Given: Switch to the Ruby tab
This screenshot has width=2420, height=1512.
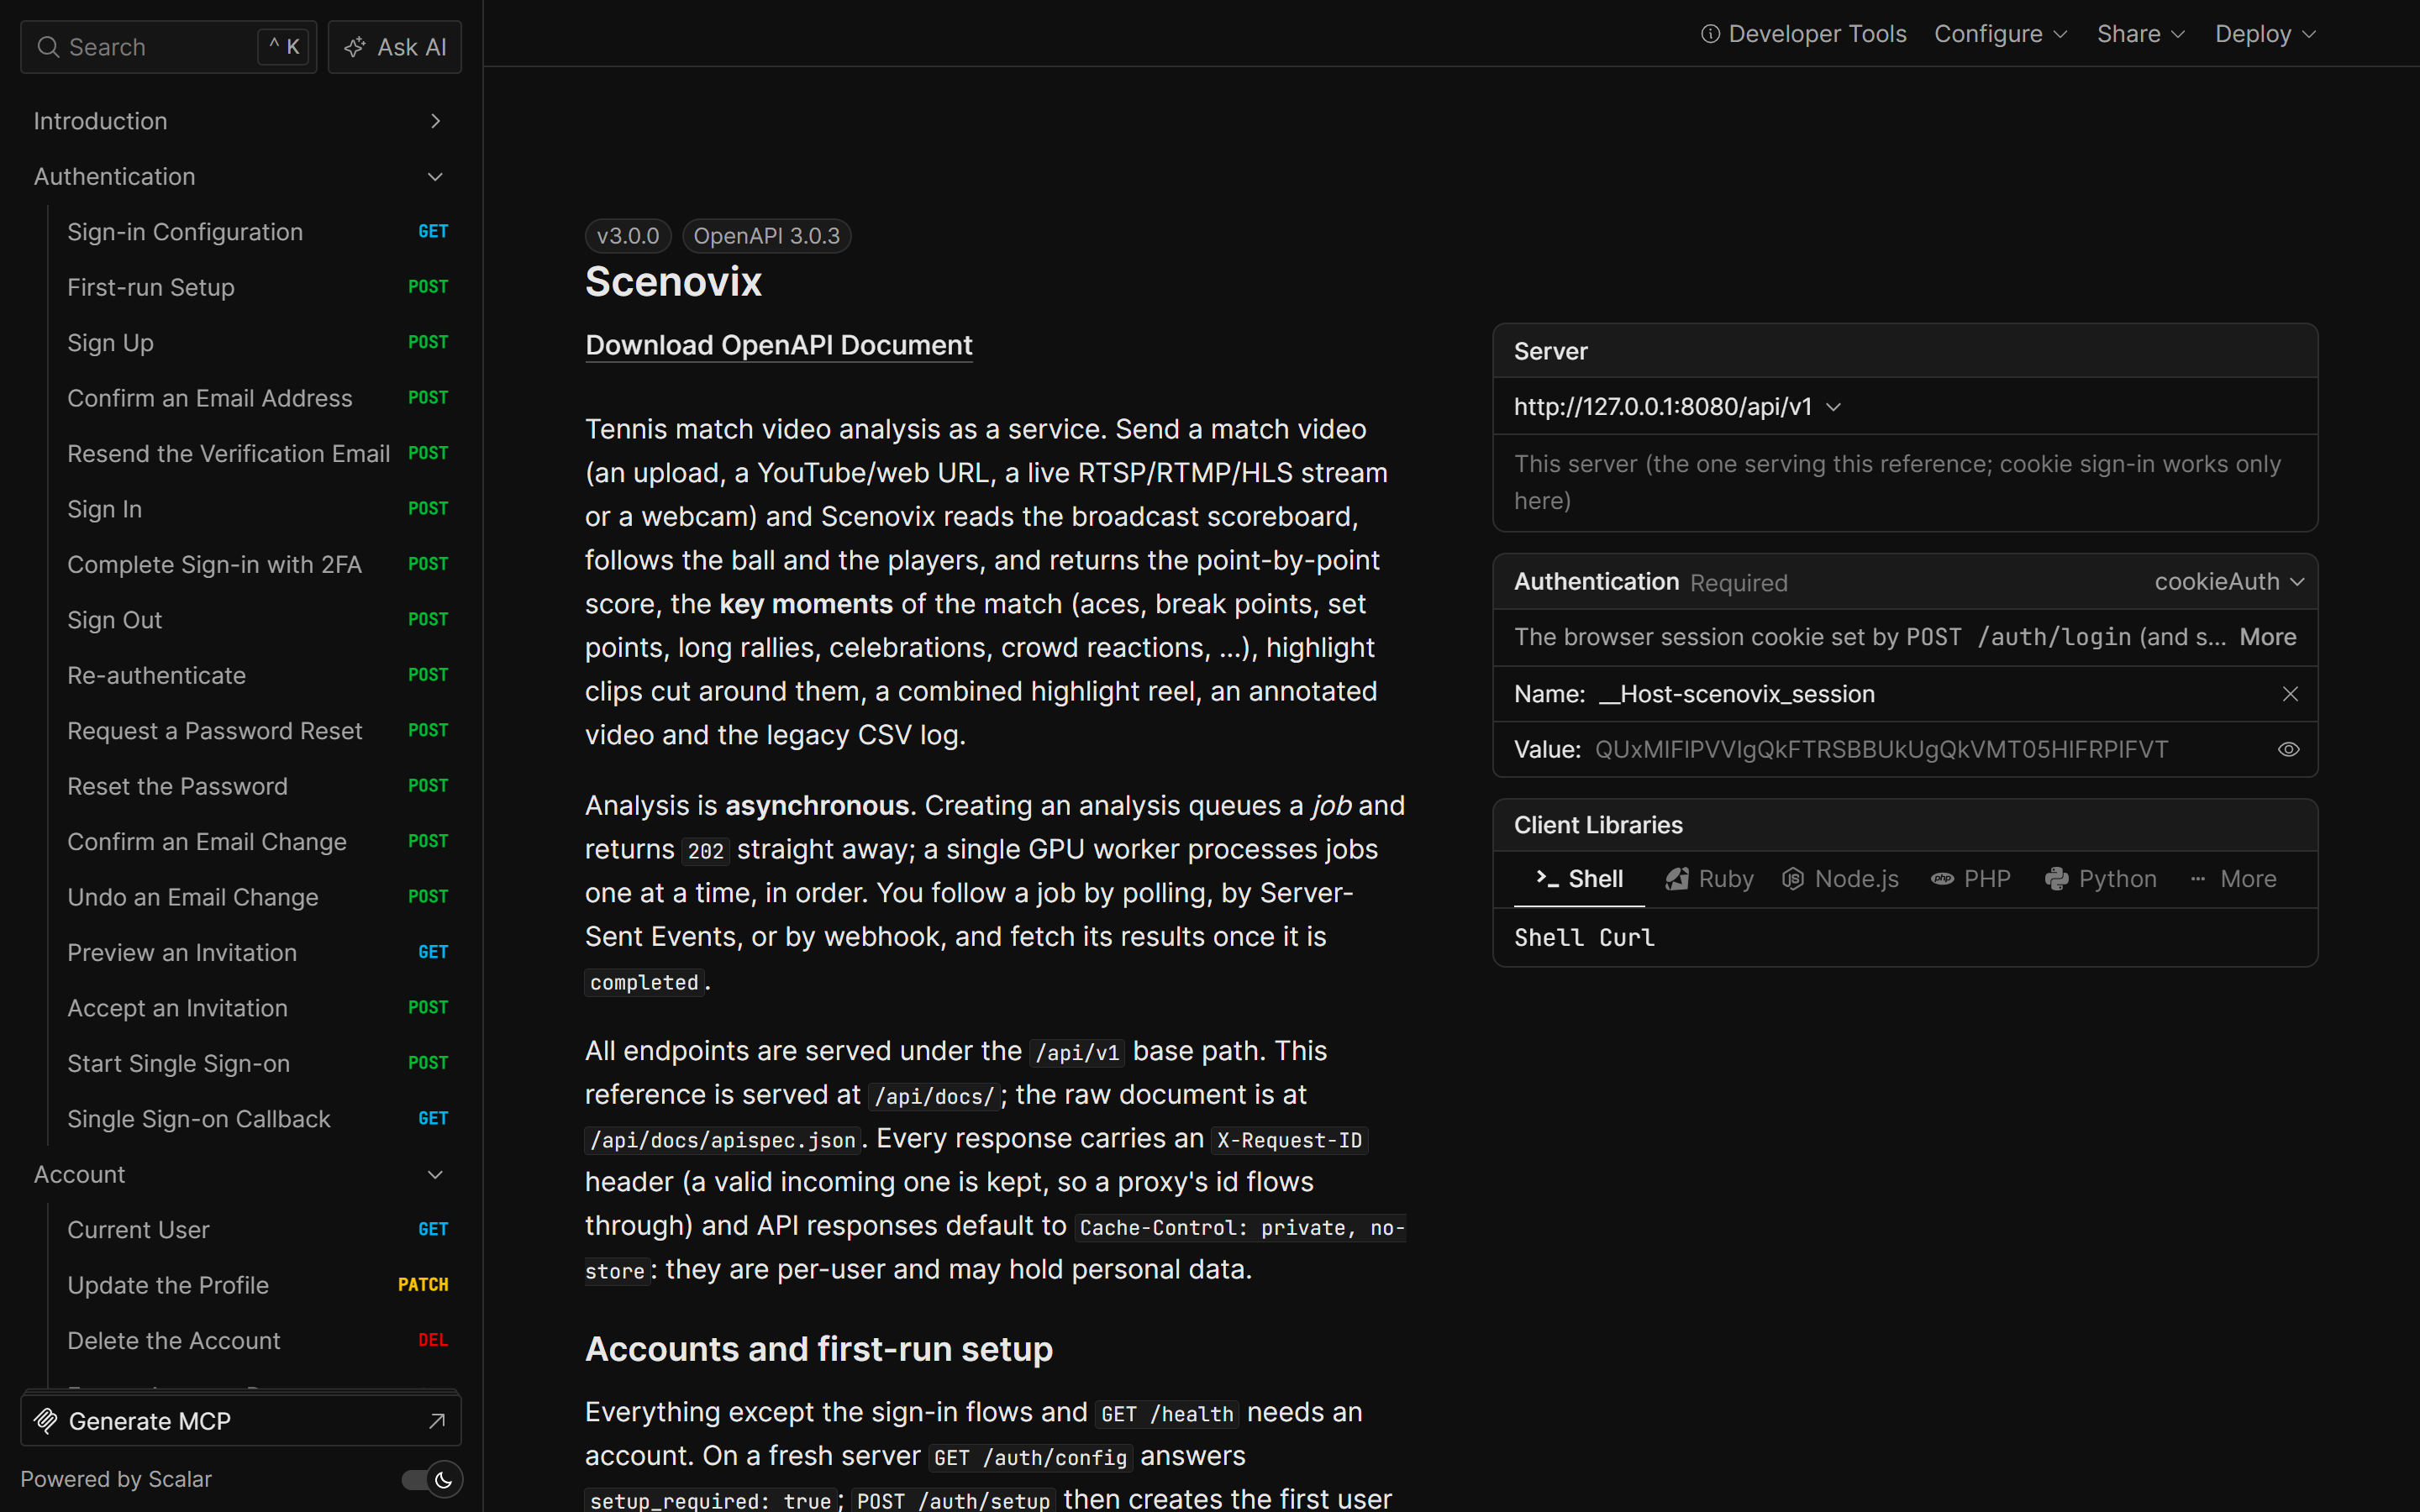Looking at the screenshot, I should click(x=1709, y=879).
